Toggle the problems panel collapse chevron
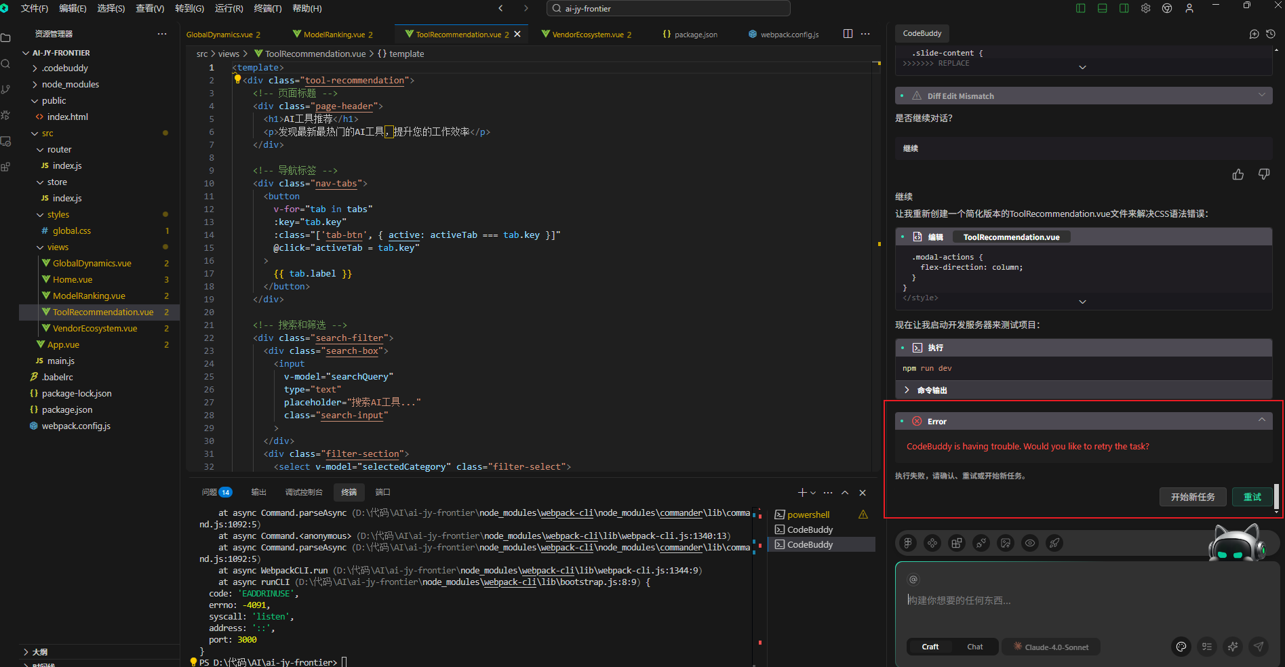The height and width of the screenshot is (667, 1285). [x=845, y=492]
